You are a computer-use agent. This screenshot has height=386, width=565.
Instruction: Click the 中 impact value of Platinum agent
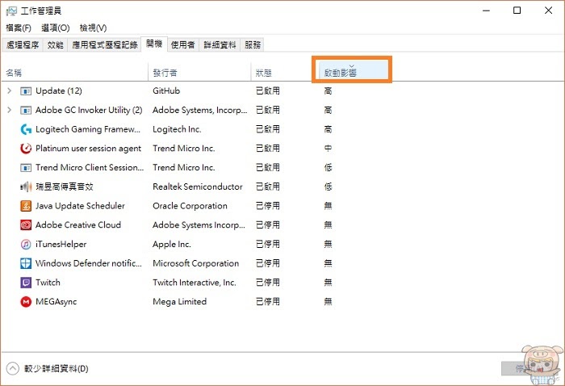(328, 149)
